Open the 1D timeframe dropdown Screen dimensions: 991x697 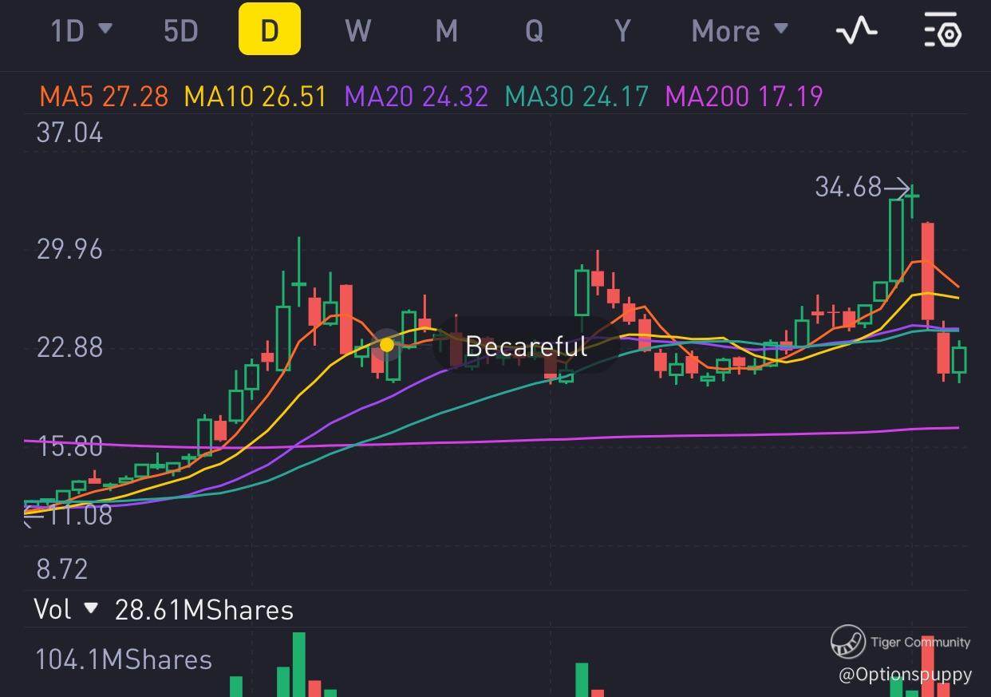(x=81, y=30)
